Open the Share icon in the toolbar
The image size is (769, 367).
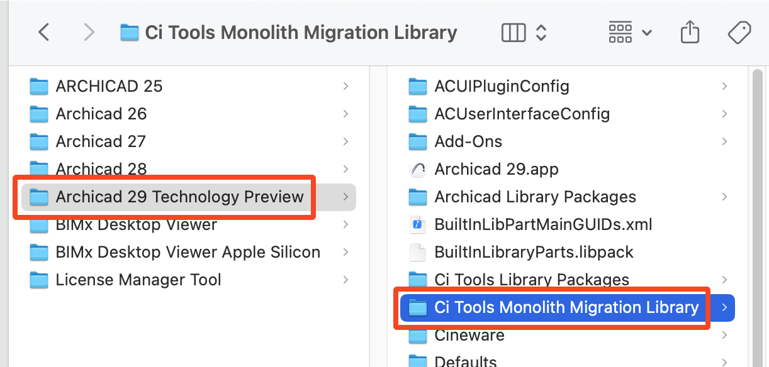[x=690, y=31]
